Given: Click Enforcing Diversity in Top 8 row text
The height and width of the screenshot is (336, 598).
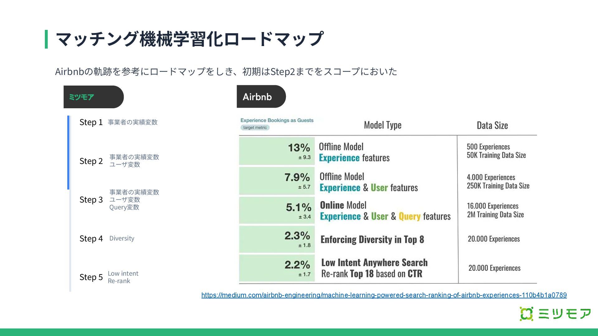Looking at the screenshot, I should point(372,240).
